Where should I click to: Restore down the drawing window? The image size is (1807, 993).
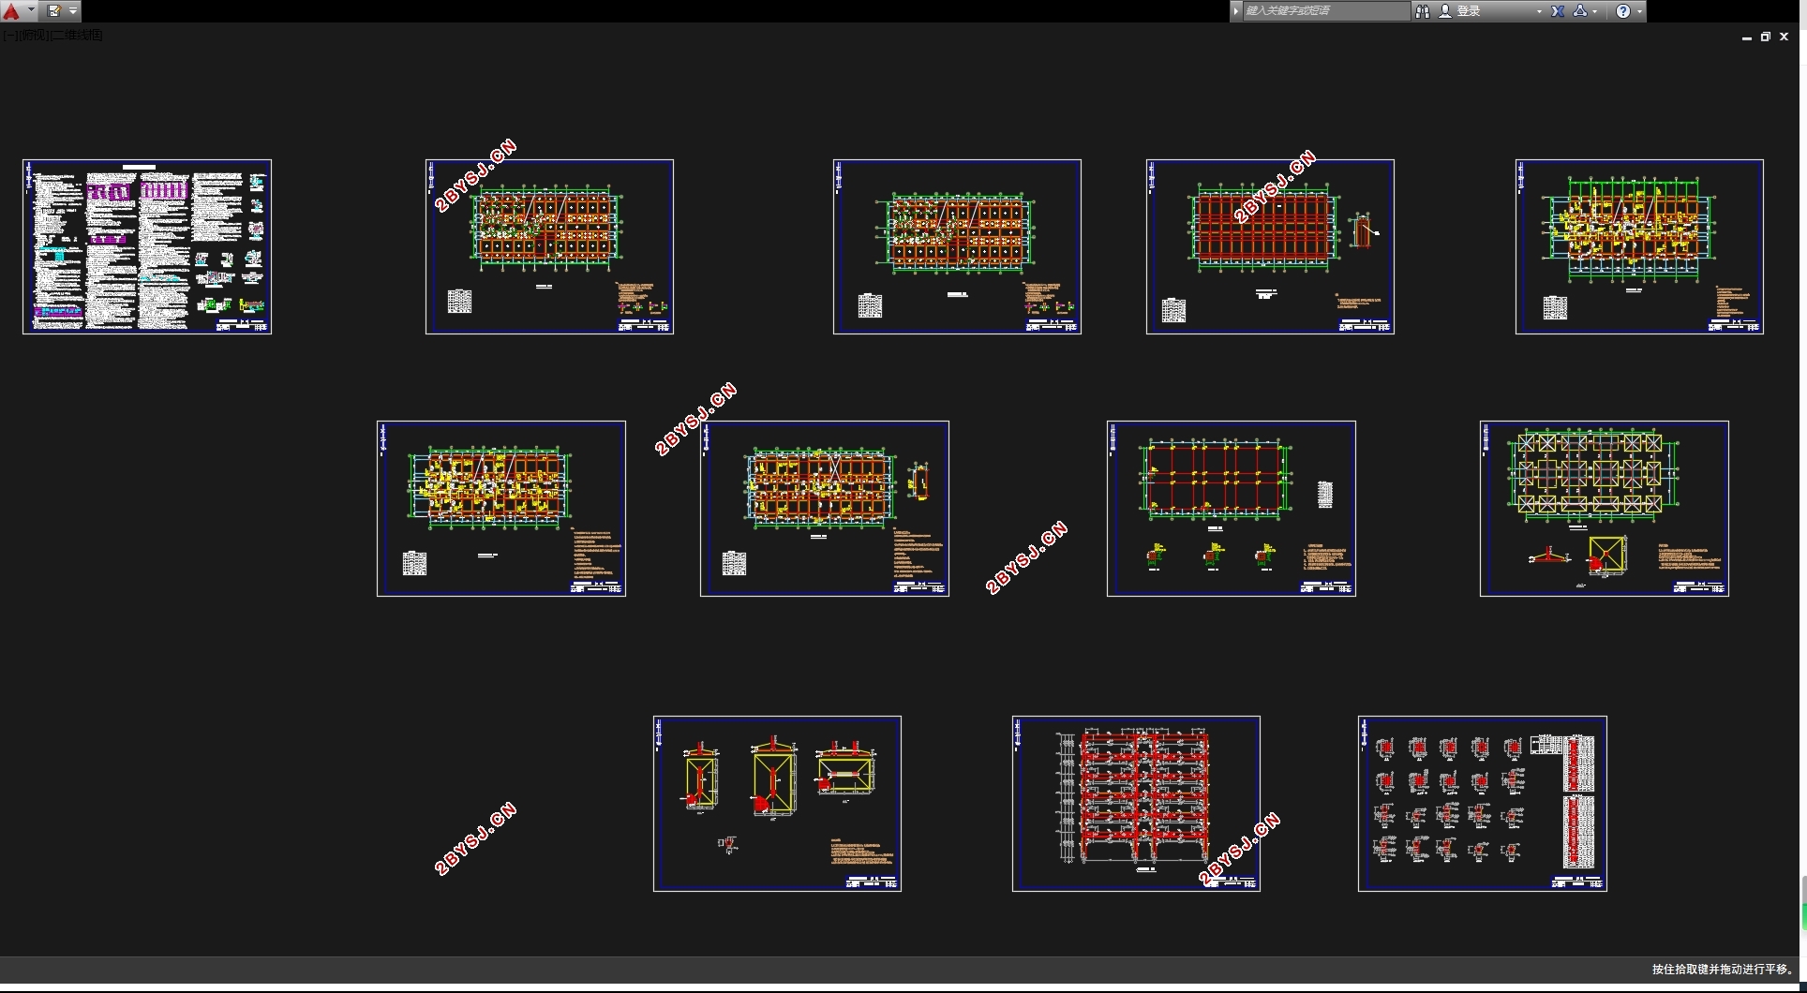point(1766,37)
